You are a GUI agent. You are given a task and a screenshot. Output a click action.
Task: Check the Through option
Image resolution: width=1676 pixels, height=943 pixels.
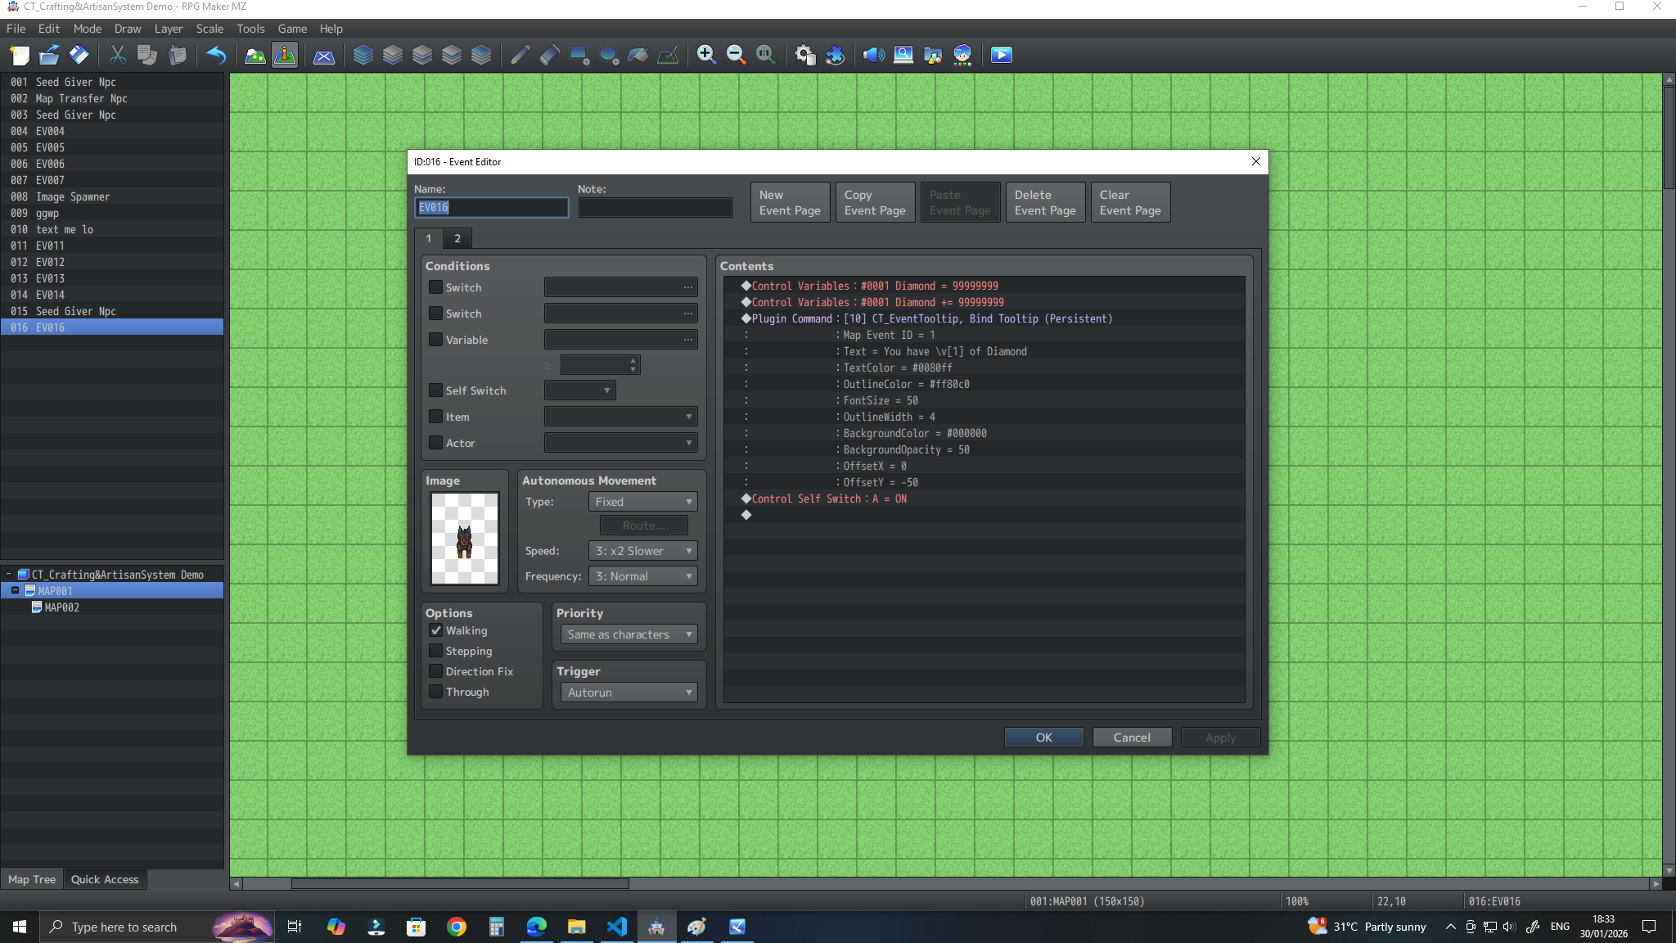436,692
